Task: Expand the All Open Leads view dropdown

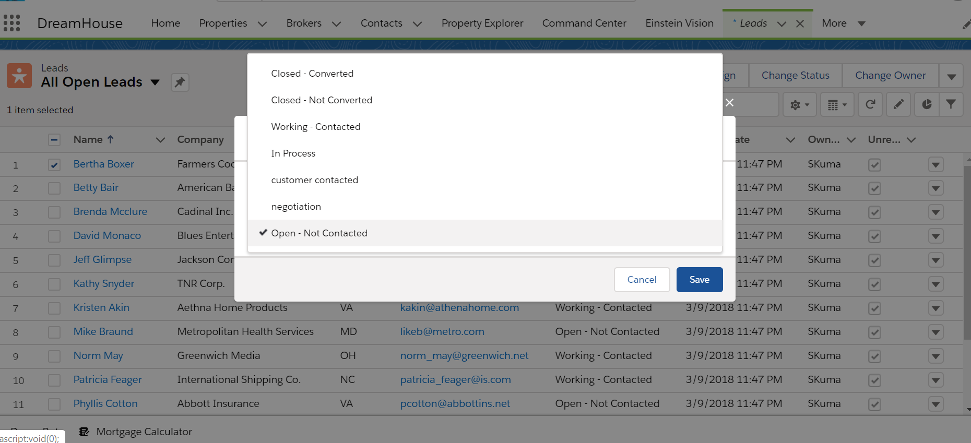Action: (x=155, y=82)
